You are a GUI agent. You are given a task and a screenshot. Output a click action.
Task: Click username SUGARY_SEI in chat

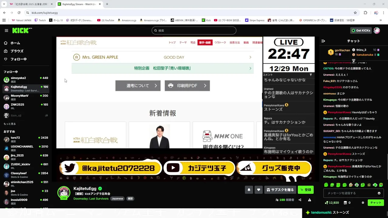(x=332, y=131)
